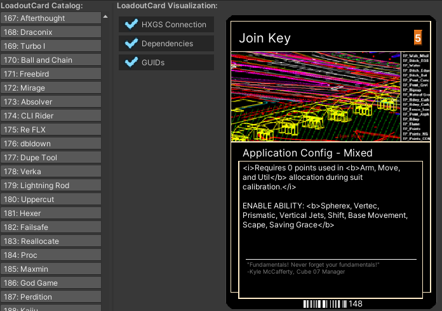Screen dimensions: 442x311
Task: Open 182: Failsafe in the catalog
Action: pyautogui.click(x=50, y=227)
